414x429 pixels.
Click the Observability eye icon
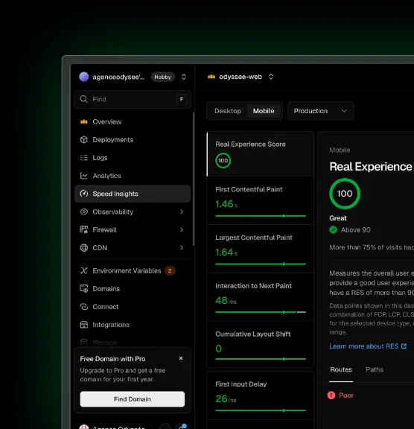tap(84, 212)
